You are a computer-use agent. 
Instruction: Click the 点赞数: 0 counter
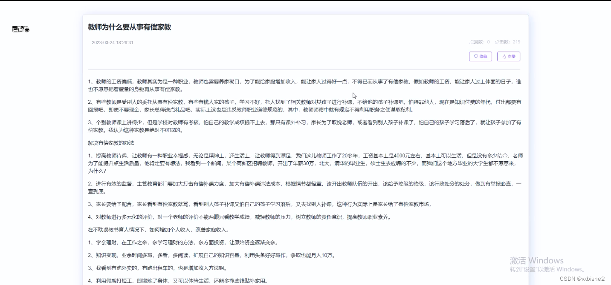tap(479, 42)
